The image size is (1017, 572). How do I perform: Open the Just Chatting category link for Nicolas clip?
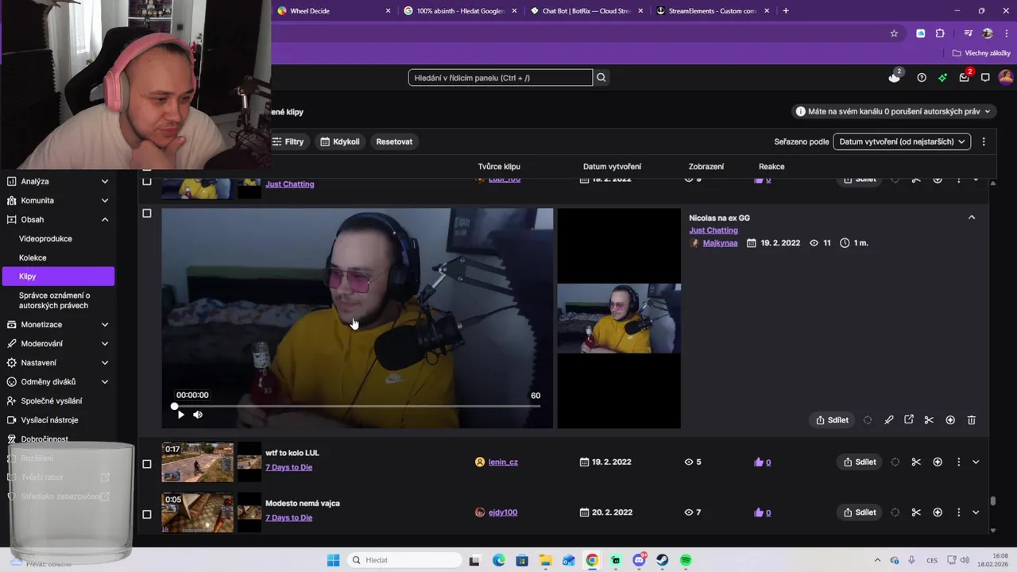click(713, 230)
